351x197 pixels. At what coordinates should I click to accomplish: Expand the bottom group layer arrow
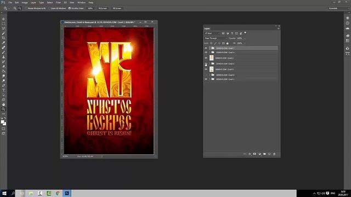(x=210, y=79)
